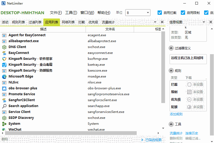This screenshot has width=214, height=143.
Task: Click the application list vertical scrollbar
Action: 163,67
